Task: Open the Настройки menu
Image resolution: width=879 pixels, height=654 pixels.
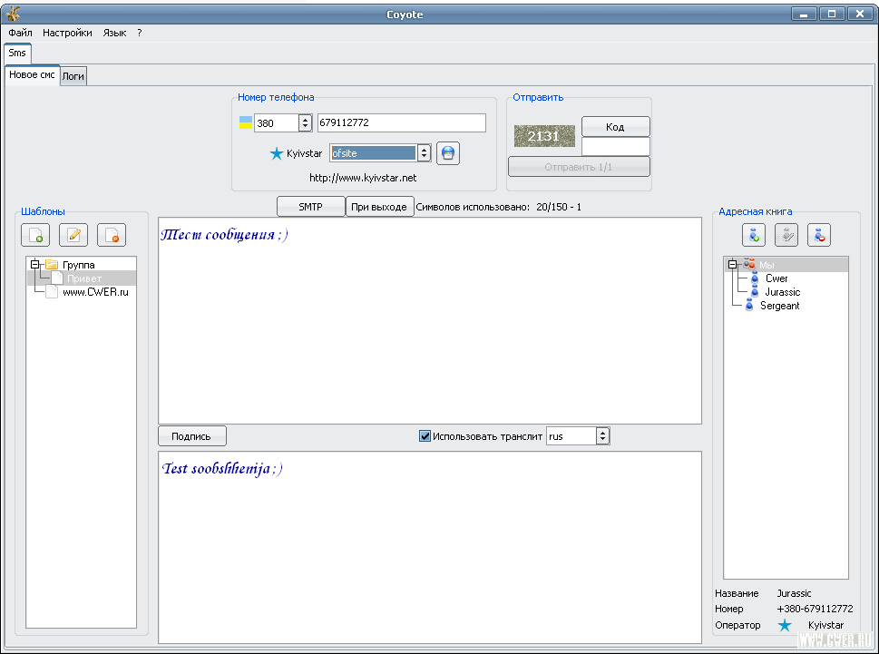Action: [67, 33]
